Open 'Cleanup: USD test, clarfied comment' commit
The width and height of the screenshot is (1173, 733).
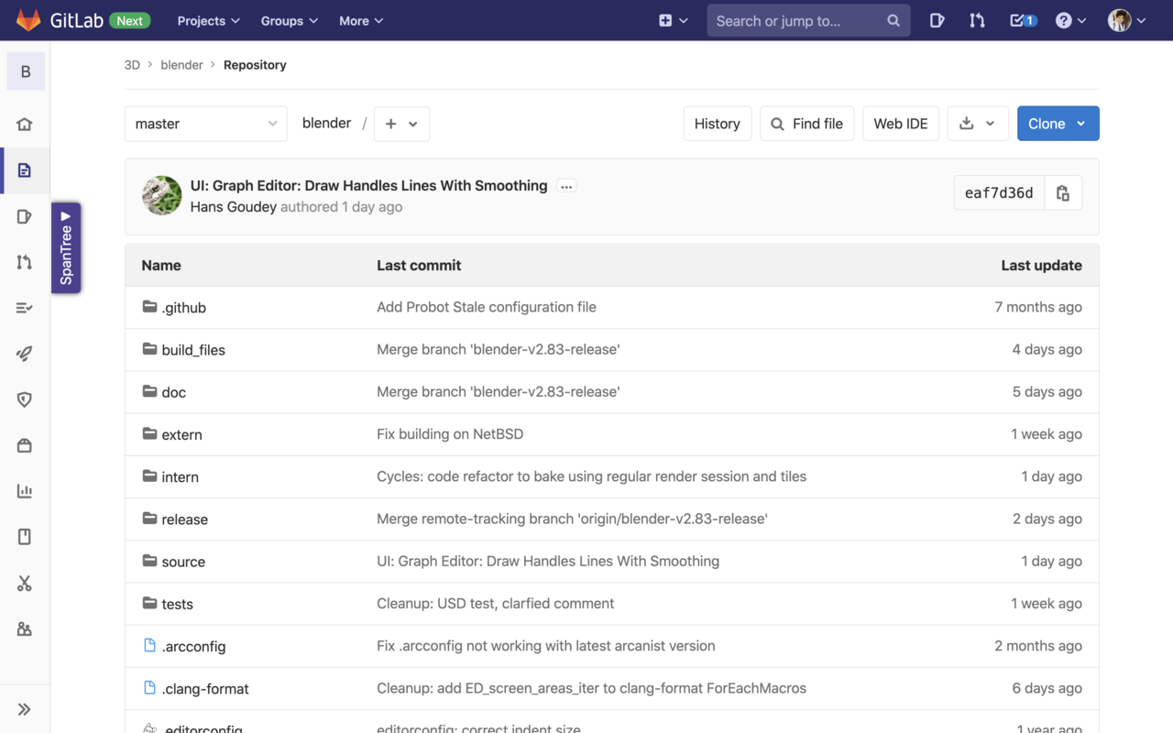pos(496,604)
